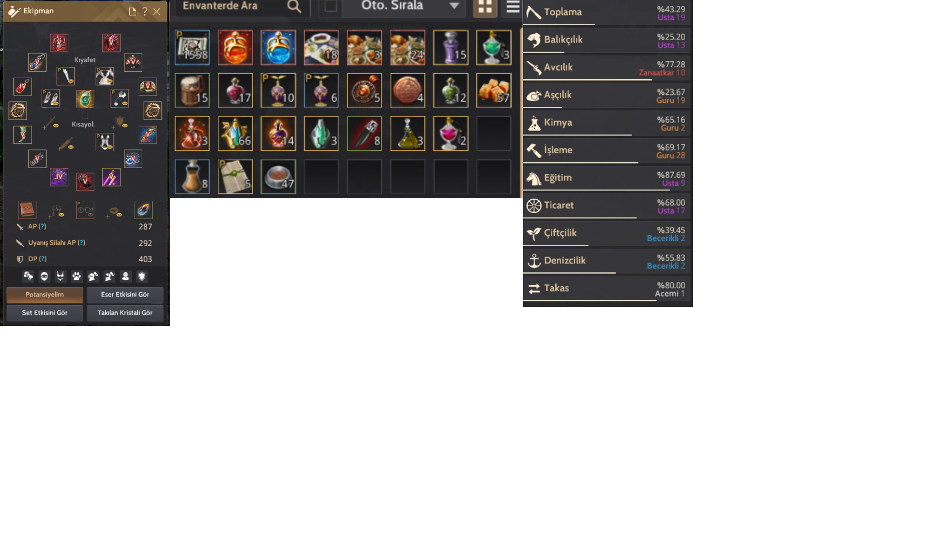Click the paw print stat icon
This screenshot has width=951, height=534.
click(x=76, y=276)
